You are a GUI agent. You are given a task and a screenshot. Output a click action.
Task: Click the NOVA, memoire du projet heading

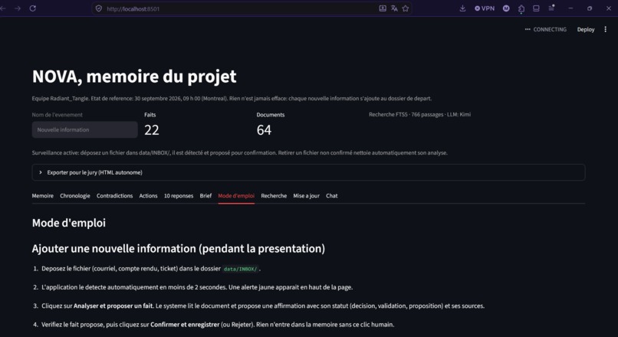pos(134,77)
